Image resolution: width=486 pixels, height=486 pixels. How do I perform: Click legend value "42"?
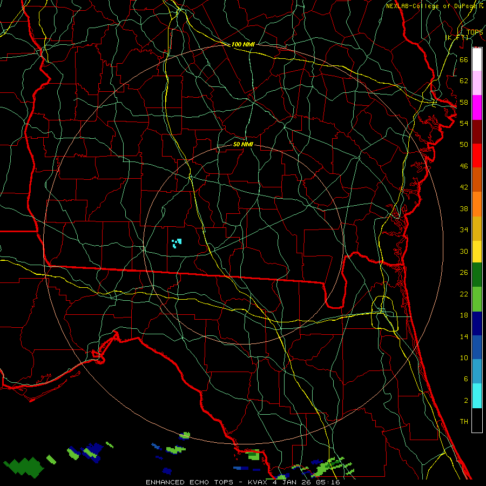pos(464,187)
